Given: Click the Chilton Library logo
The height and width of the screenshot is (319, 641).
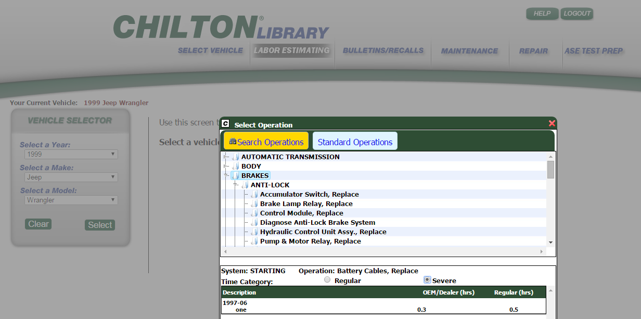Looking at the screenshot, I should (221, 27).
